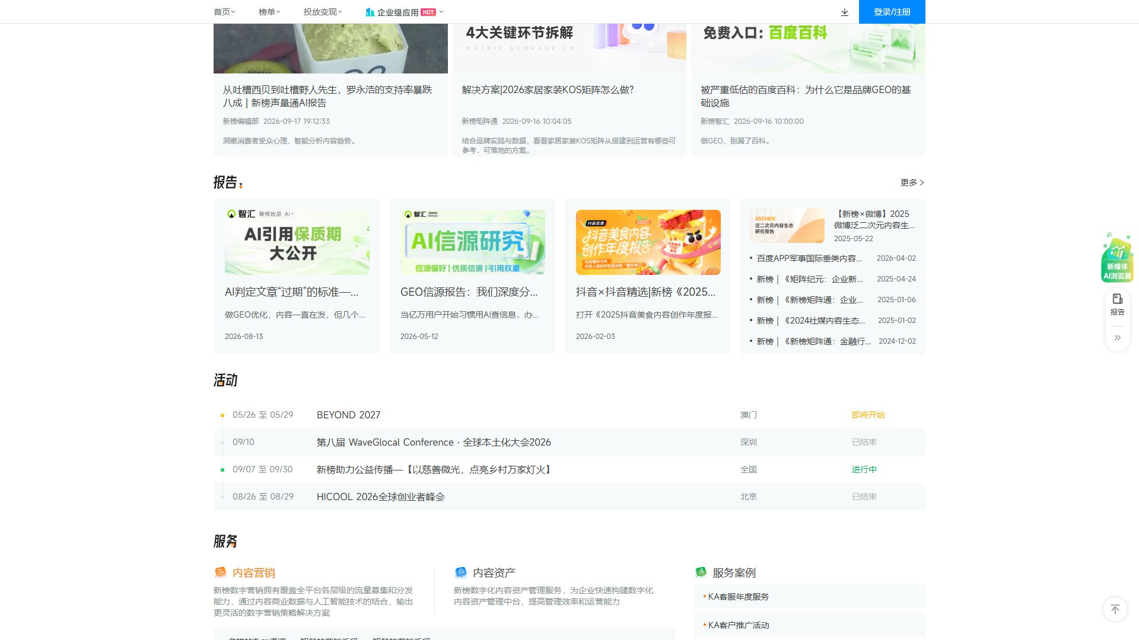This screenshot has width=1139, height=640.
Task: Click the 即将开始 status label
Action: (x=868, y=415)
